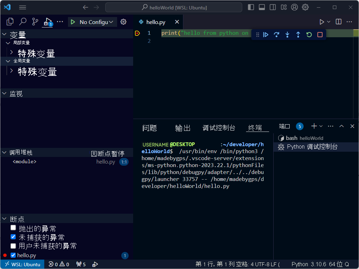359x269 pixels.
Task: Collapse the 变量 panel section
Action: coord(4,34)
